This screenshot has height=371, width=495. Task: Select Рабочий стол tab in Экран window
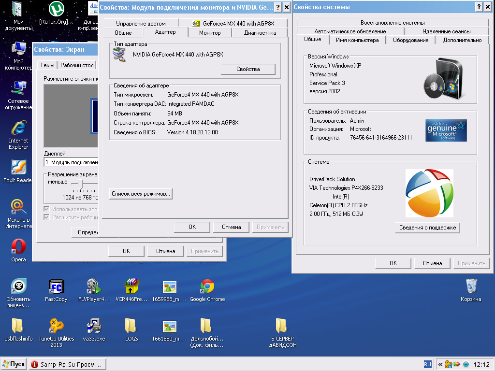[77, 65]
